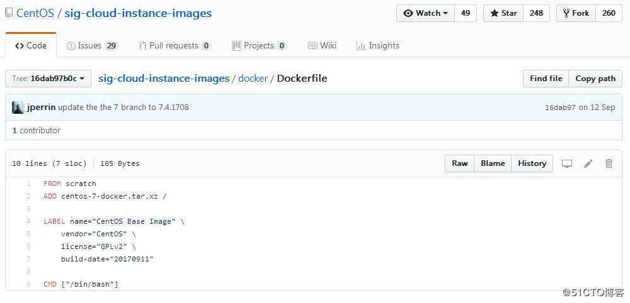630x303 pixels.
Task: Click the 1 contributor text
Action: [x=36, y=130]
